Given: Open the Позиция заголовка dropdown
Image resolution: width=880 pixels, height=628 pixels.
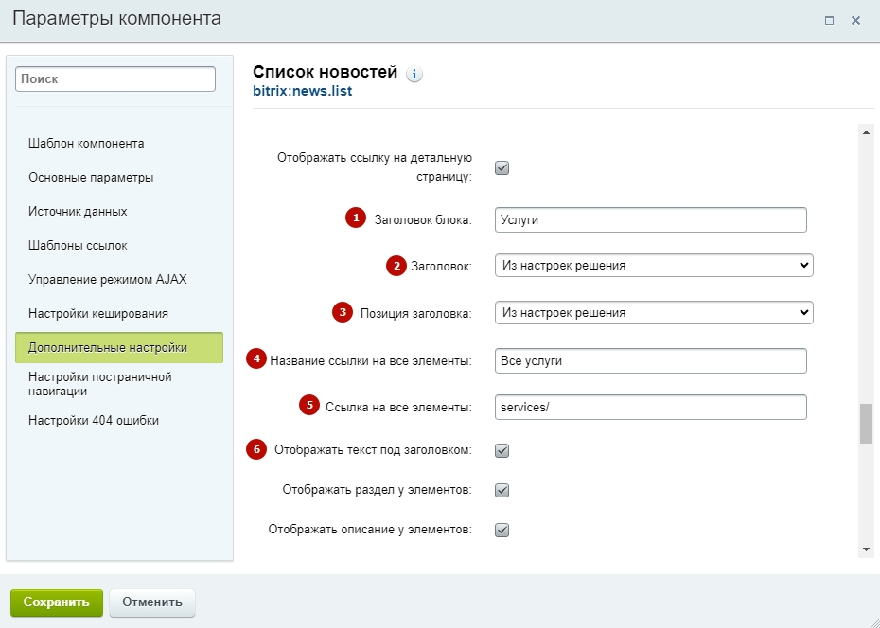Looking at the screenshot, I should (654, 312).
